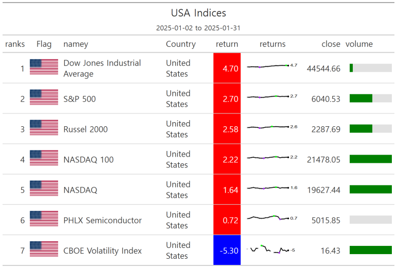Click the CBOE Volatility Index row flag

[44, 249]
